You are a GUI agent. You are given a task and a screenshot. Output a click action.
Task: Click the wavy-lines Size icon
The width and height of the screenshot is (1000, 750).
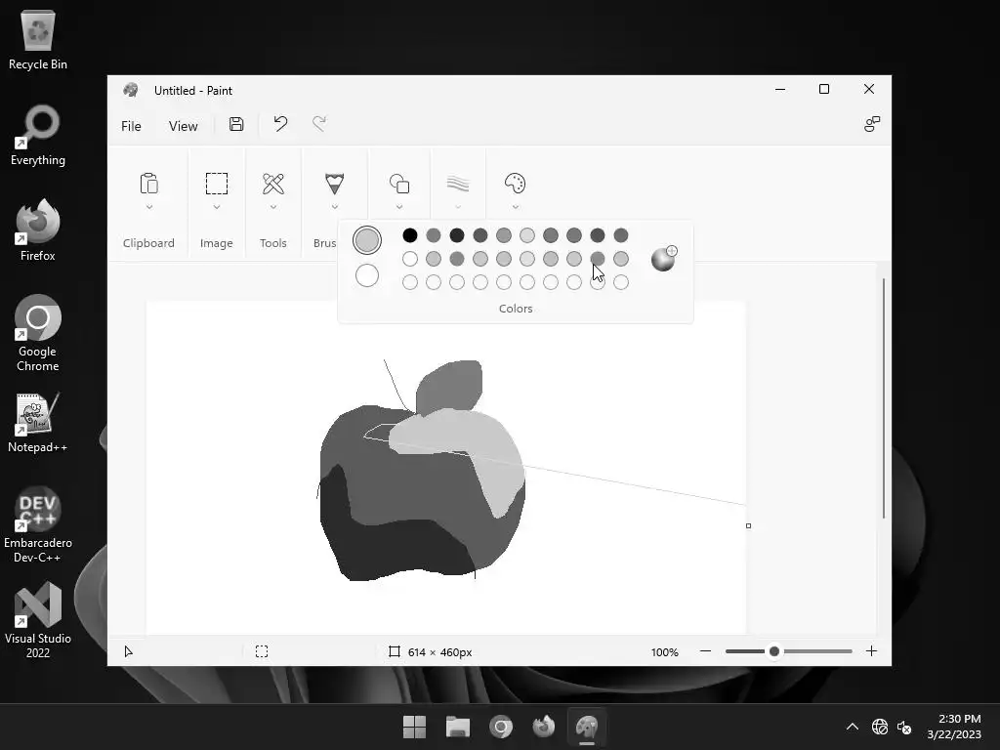tap(458, 184)
